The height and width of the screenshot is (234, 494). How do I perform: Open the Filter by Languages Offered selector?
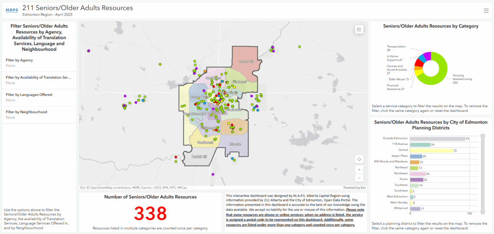point(39,97)
